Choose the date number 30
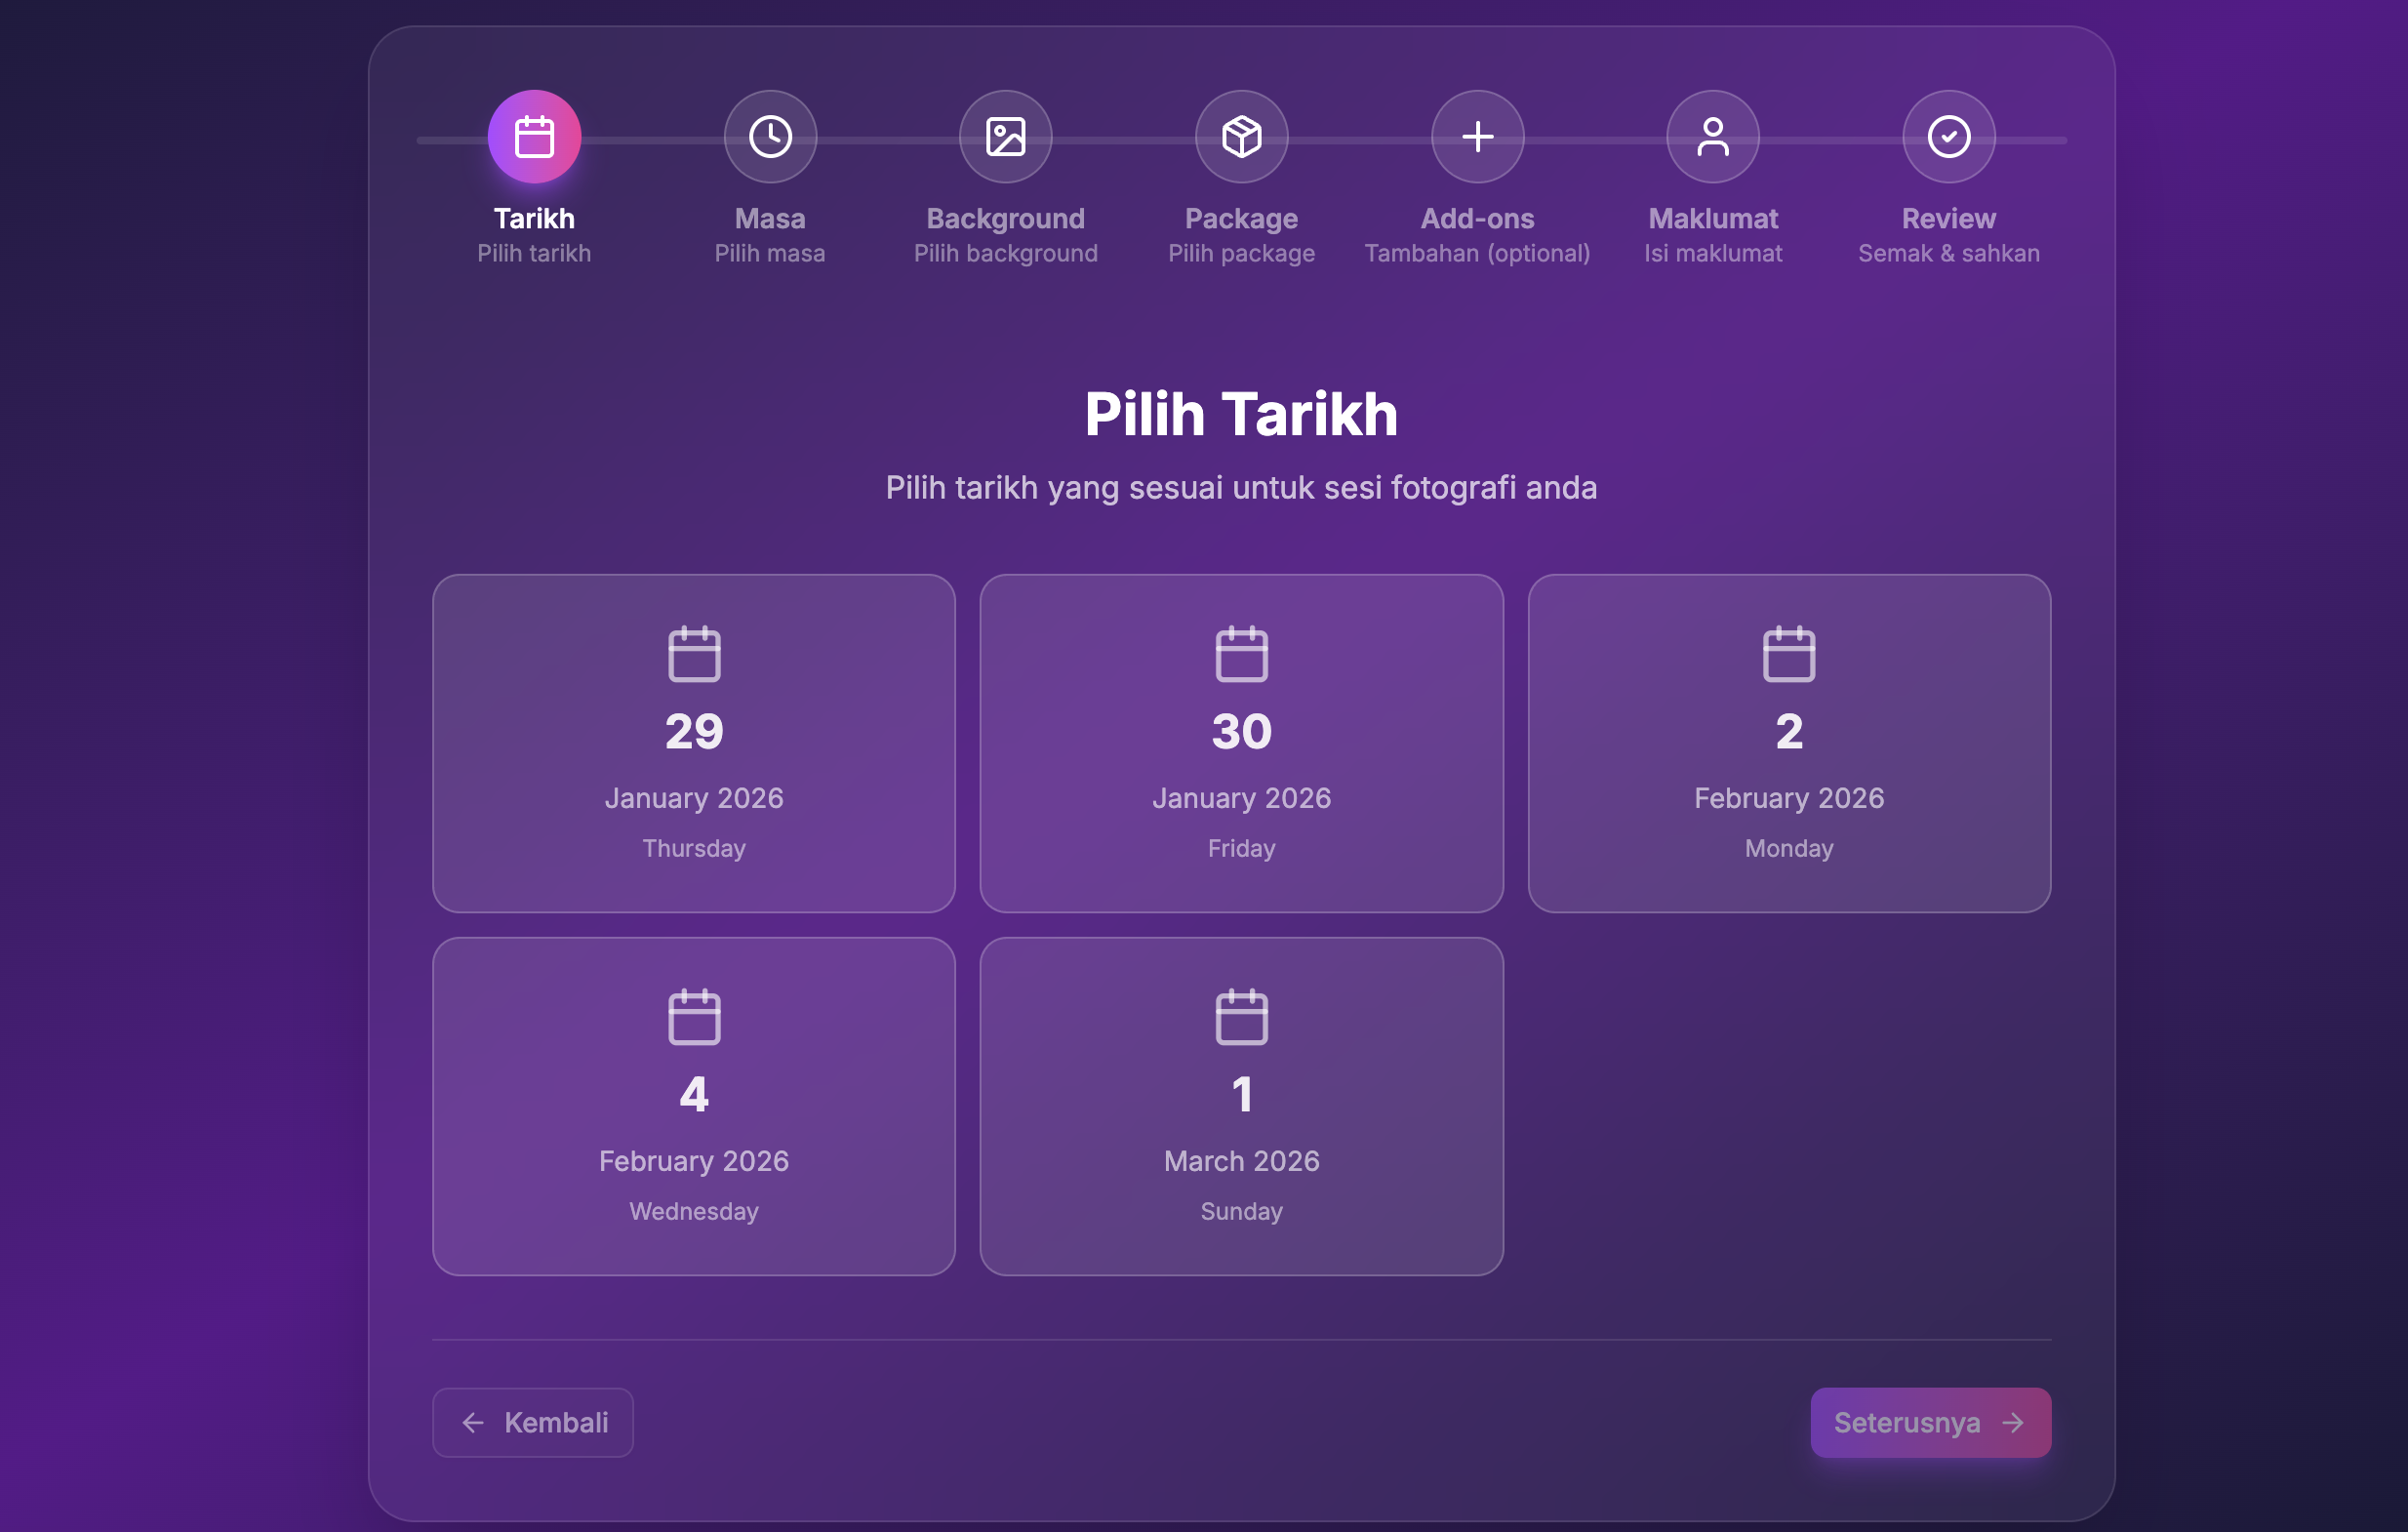This screenshot has width=2408, height=1532. point(1241,731)
